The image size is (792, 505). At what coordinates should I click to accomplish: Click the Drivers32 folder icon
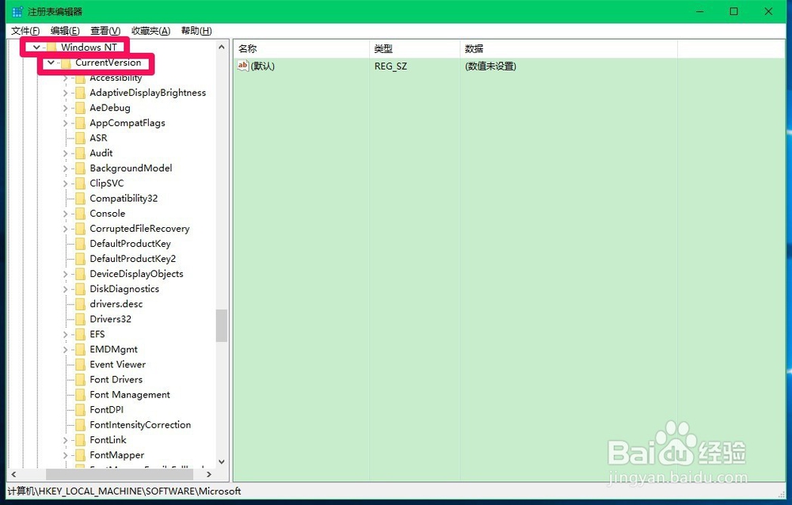[80, 320]
